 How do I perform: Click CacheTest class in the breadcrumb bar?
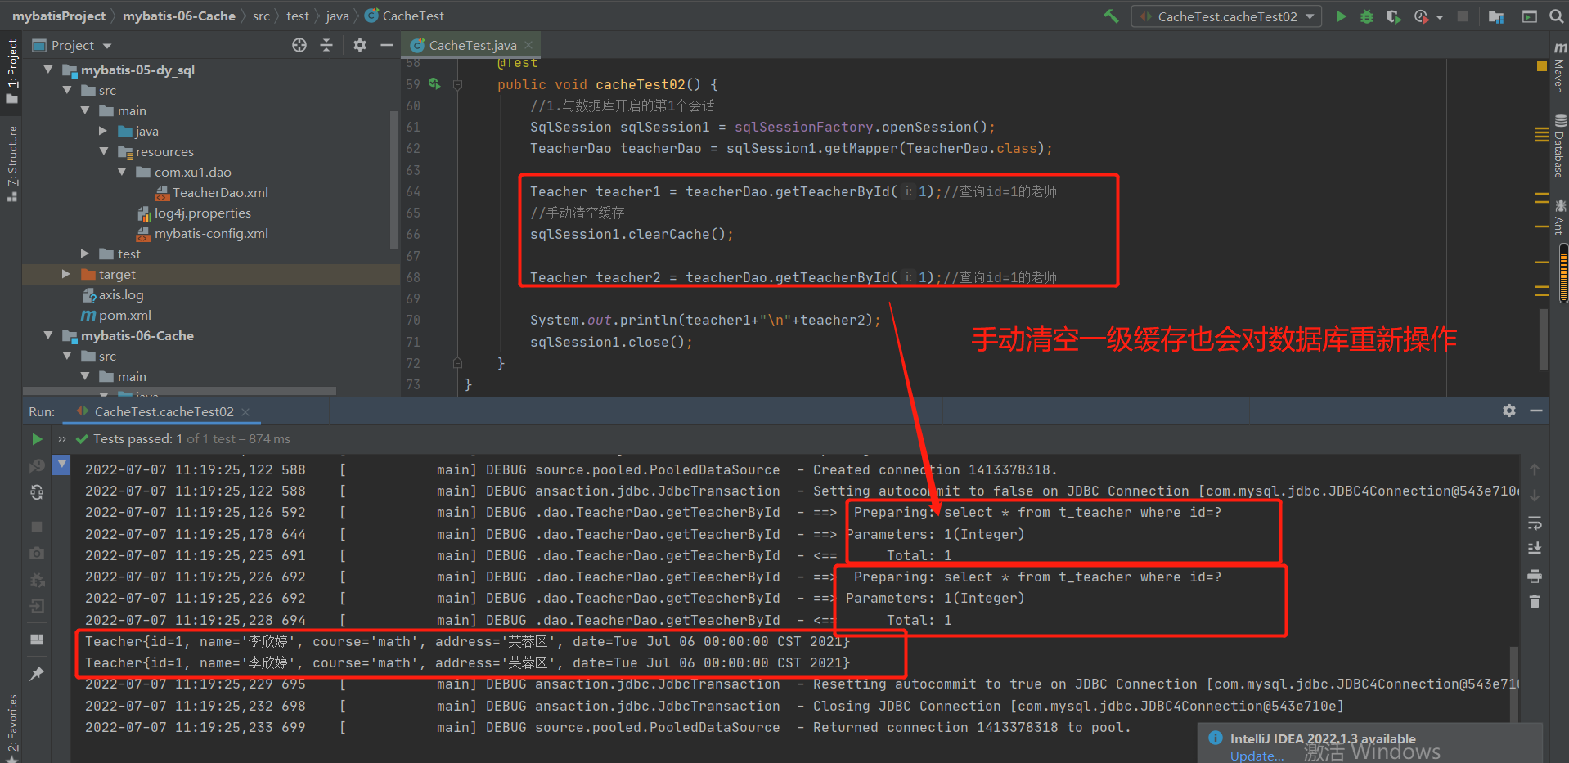click(x=405, y=16)
